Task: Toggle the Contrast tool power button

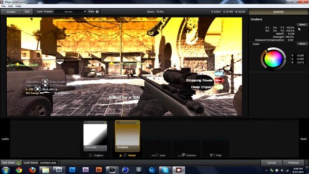Action: [x=105, y=122]
